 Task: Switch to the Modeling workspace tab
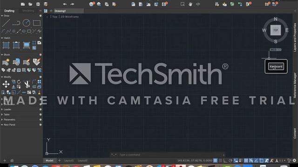click(28, 11)
